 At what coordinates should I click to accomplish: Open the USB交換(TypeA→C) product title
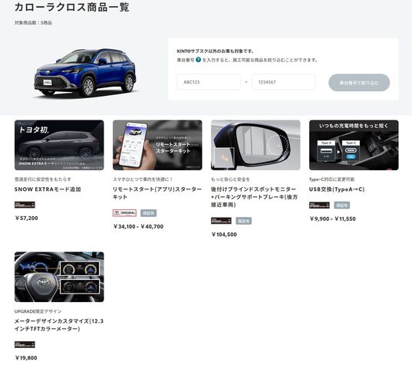pos(337,189)
